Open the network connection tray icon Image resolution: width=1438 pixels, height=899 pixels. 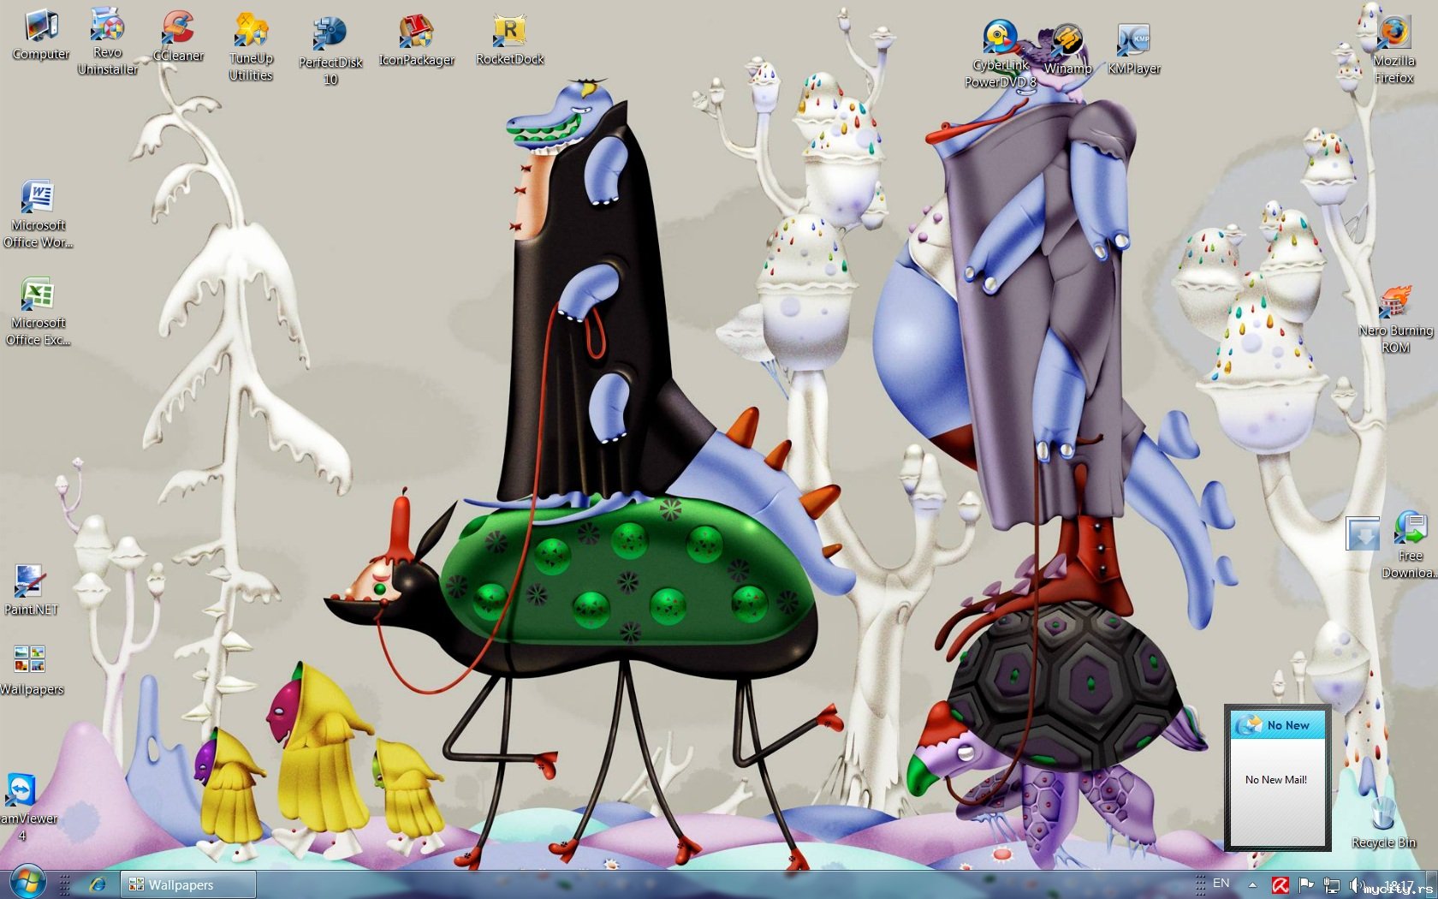pyautogui.click(x=1332, y=884)
